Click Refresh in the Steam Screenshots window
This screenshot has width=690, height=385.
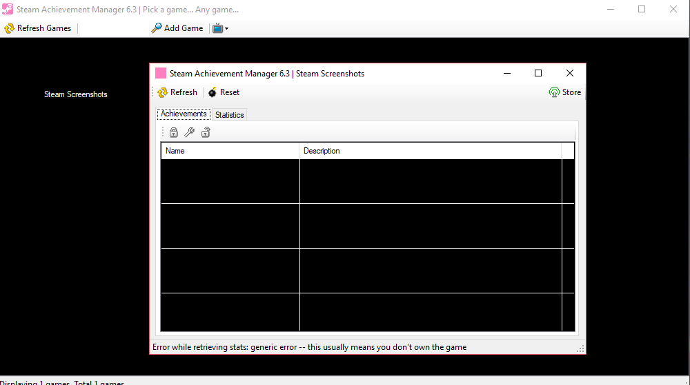pos(178,92)
